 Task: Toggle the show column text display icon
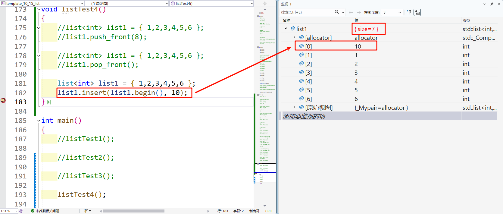coord(417,12)
